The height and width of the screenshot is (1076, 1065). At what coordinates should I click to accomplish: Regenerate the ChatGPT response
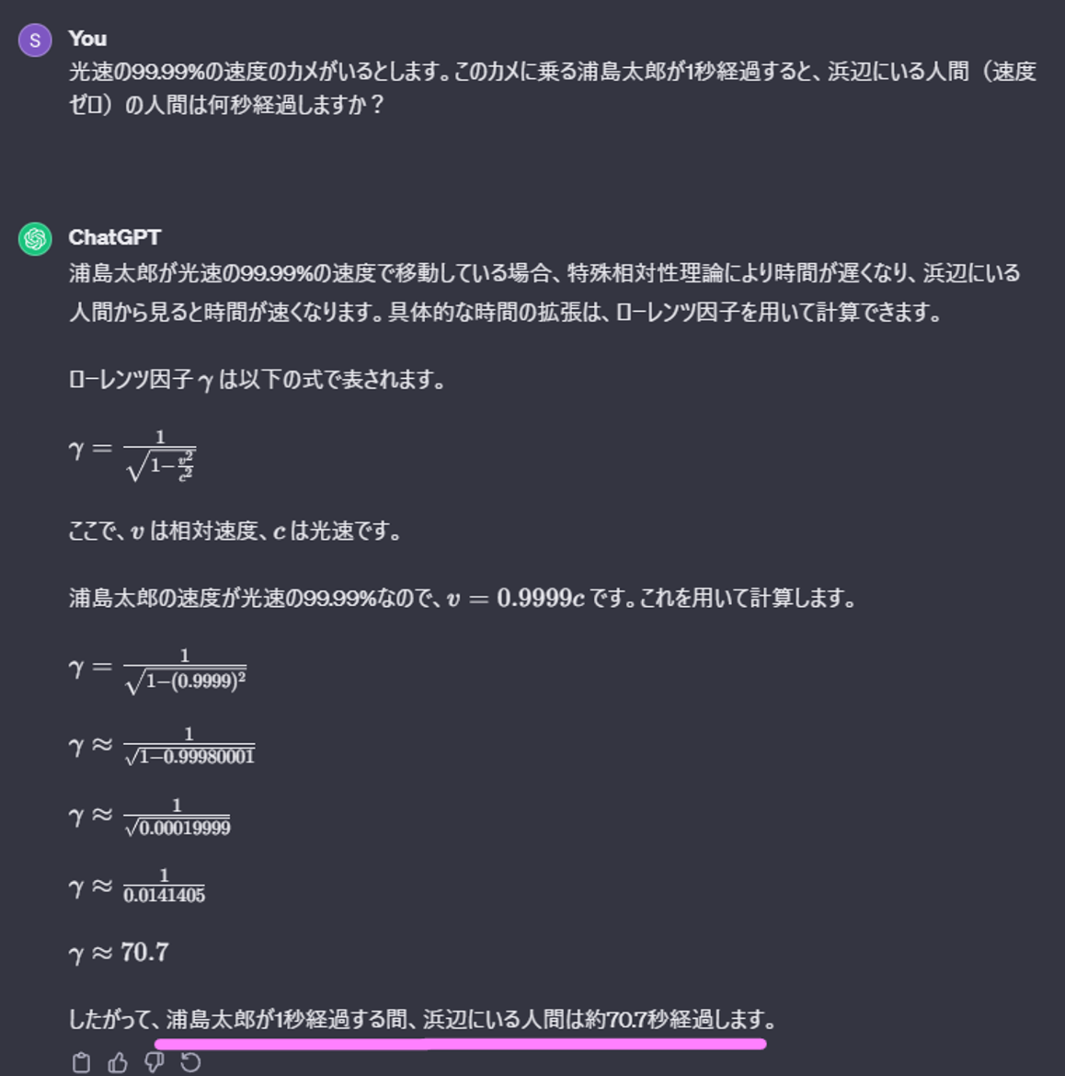pos(190,1063)
